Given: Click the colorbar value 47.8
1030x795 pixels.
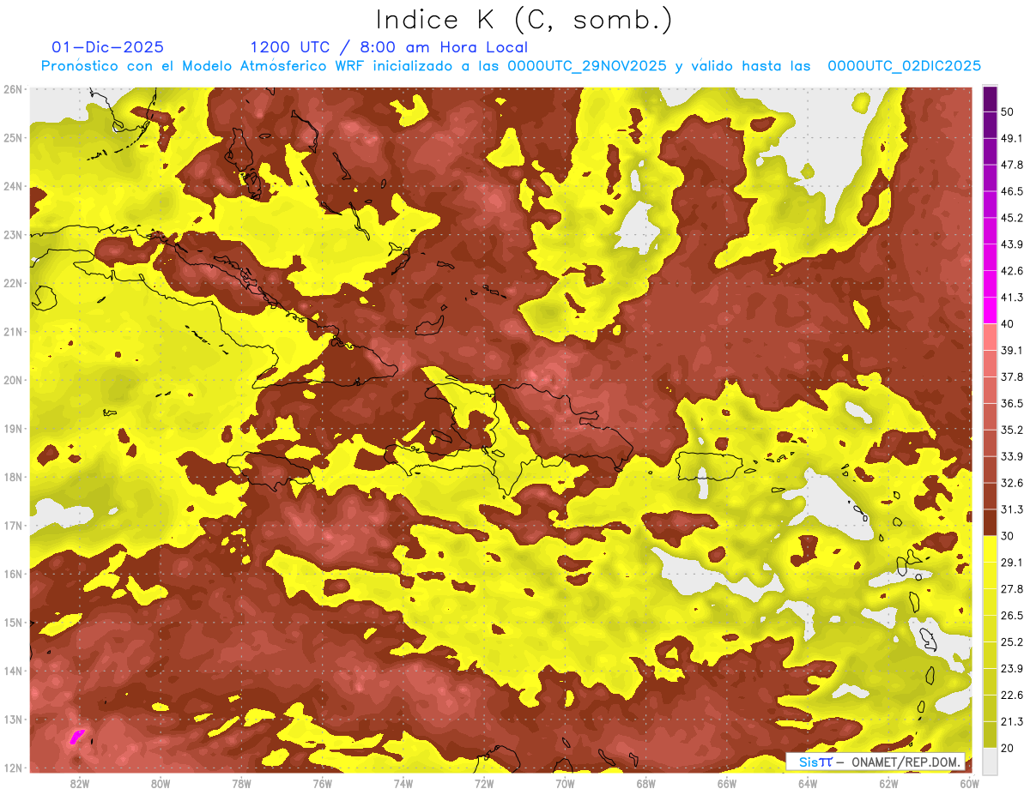Looking at the screenshot, I should 1012,166.
